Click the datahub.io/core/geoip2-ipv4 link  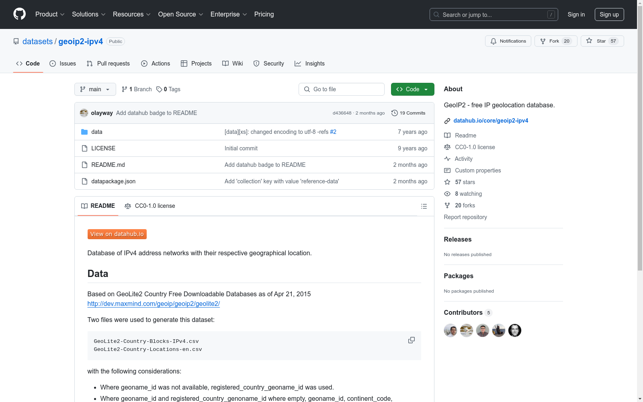click(x=491, y=121)
